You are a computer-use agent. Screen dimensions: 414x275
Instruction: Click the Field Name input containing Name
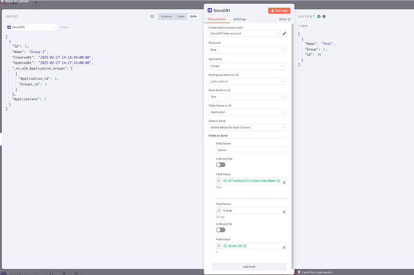pyautogui.click(x=251, y=150)
